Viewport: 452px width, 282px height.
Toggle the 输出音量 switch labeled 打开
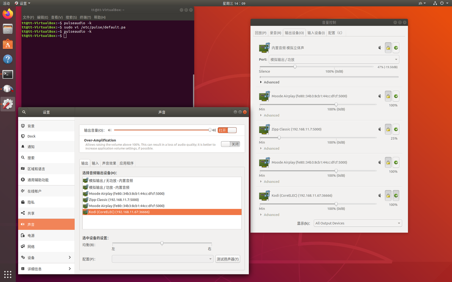click(x=227, y=130)
